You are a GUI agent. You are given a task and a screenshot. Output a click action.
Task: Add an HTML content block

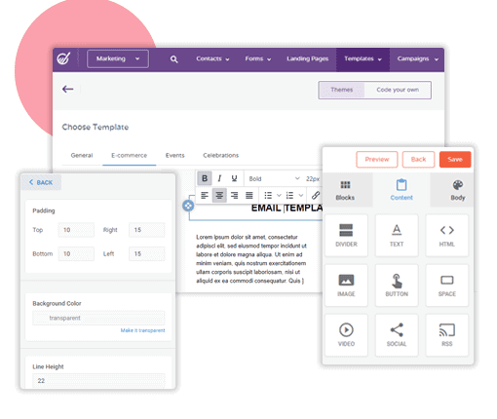coord(447,235)
